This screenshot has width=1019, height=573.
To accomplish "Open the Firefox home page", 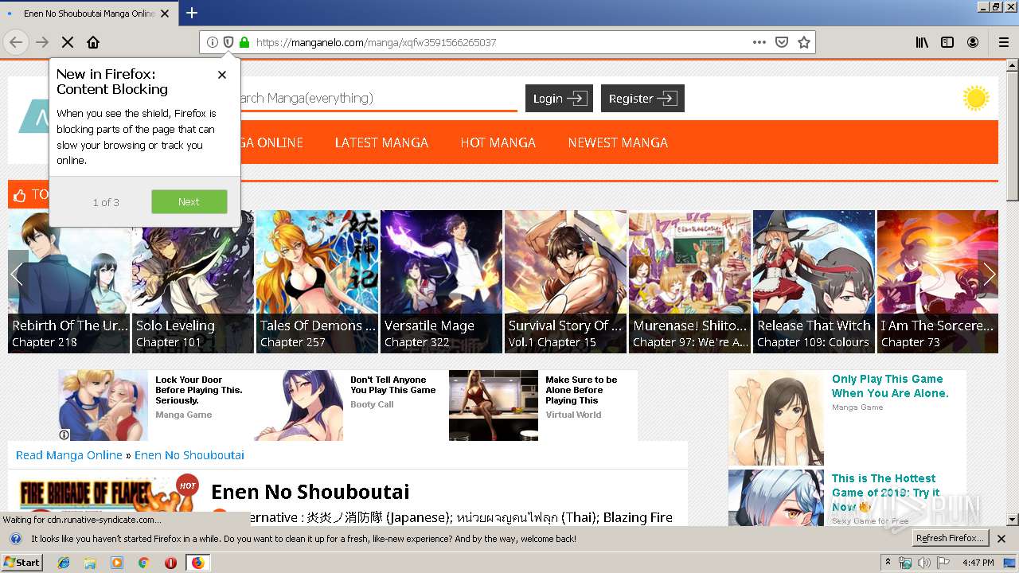I will click(x=93, y=42).
